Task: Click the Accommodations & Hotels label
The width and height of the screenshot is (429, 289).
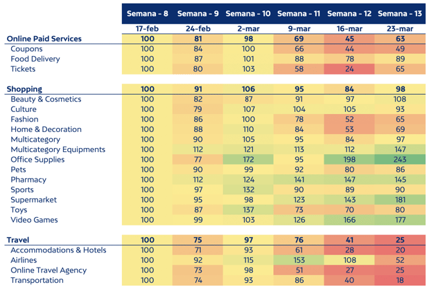Action: click(58, 250)
